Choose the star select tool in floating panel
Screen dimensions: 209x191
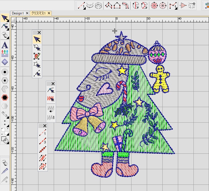(x=37, y=65)
